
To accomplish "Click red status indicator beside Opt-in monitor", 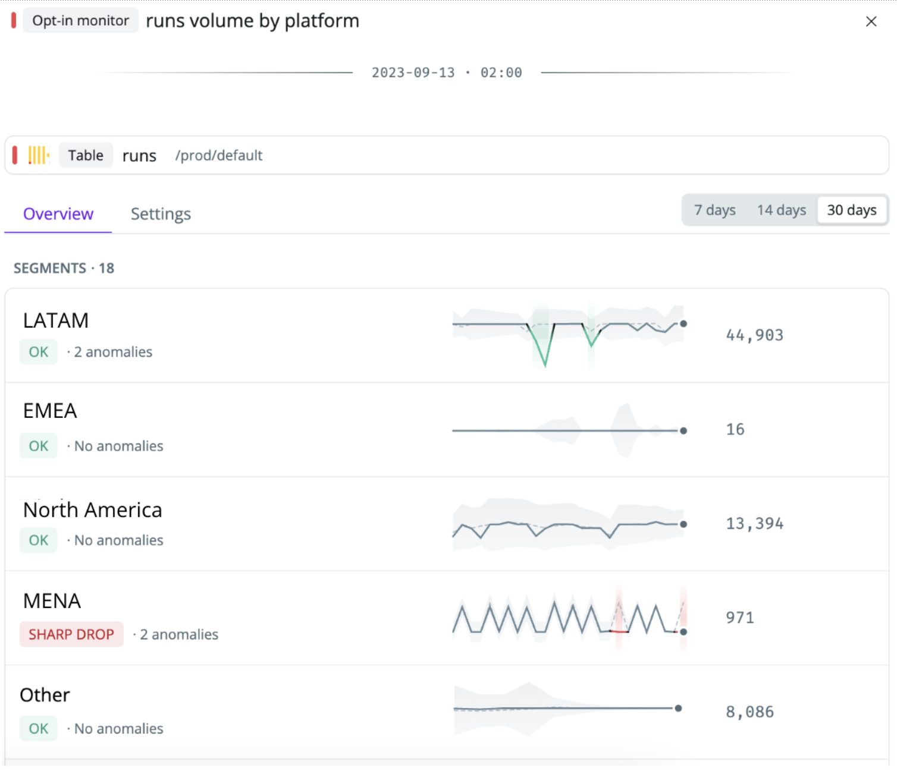I will point(14,20).
